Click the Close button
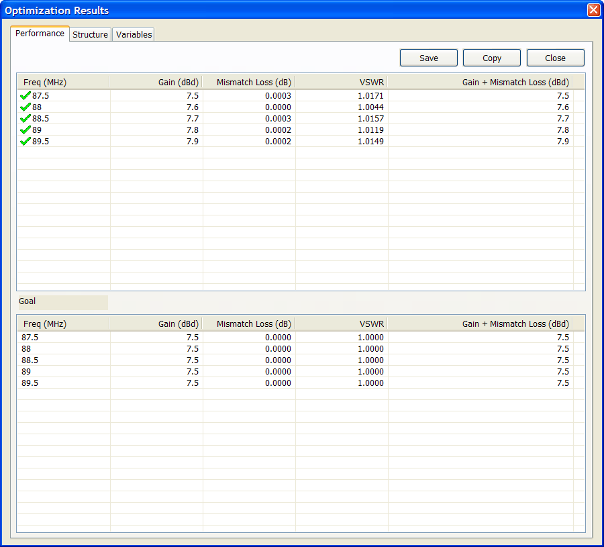The width and height of the screenshot is (604, 547). click(x=555, y=58)
